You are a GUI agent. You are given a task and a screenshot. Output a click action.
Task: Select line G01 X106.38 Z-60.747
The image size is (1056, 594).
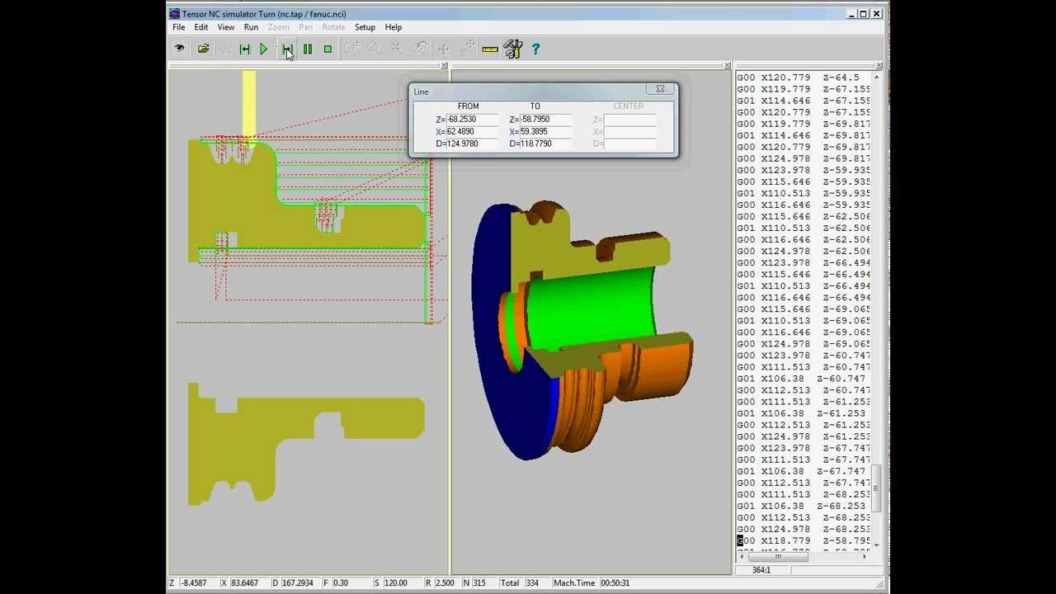[x=803, y=379]
